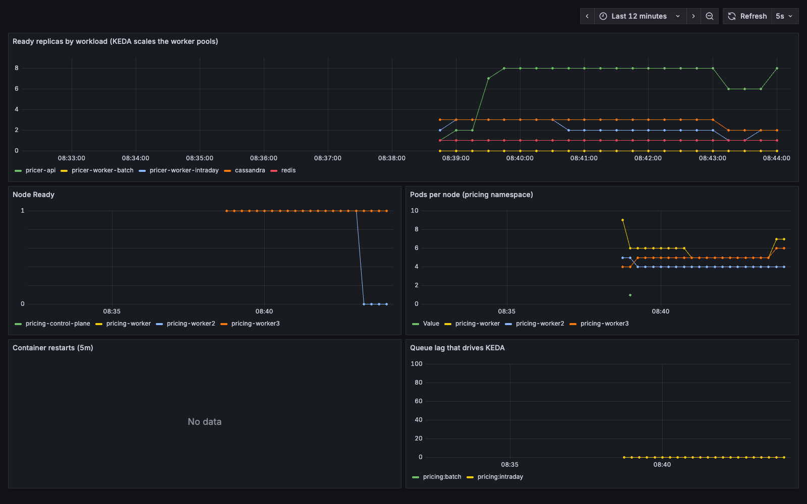Toggle pricing-worker2 in Node Ready legend
Image resolution: width=807 pixels, height=504 pixels.
191,324
